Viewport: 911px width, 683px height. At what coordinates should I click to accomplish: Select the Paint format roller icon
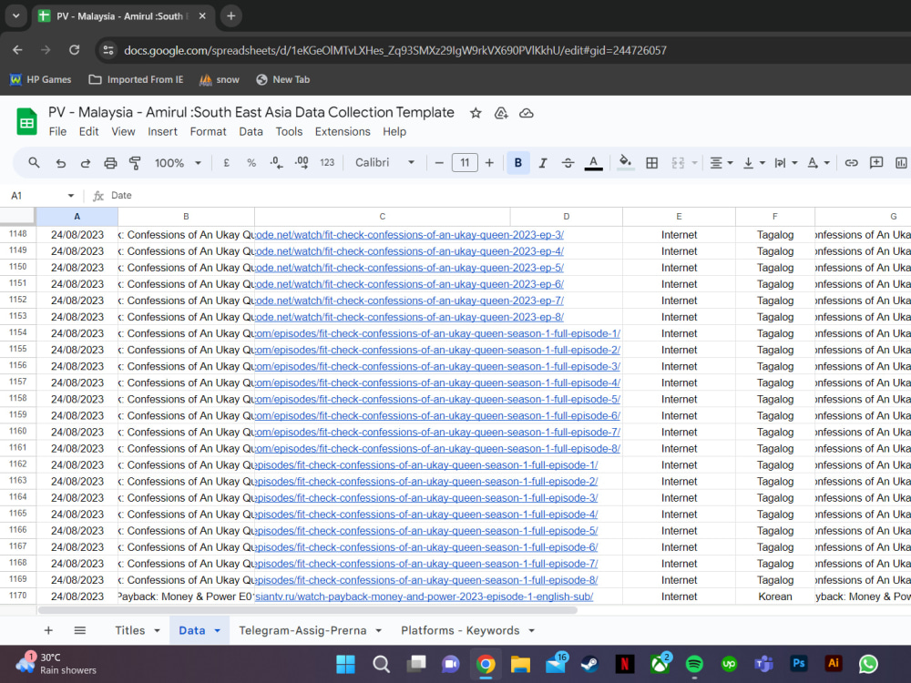[135, 163]
